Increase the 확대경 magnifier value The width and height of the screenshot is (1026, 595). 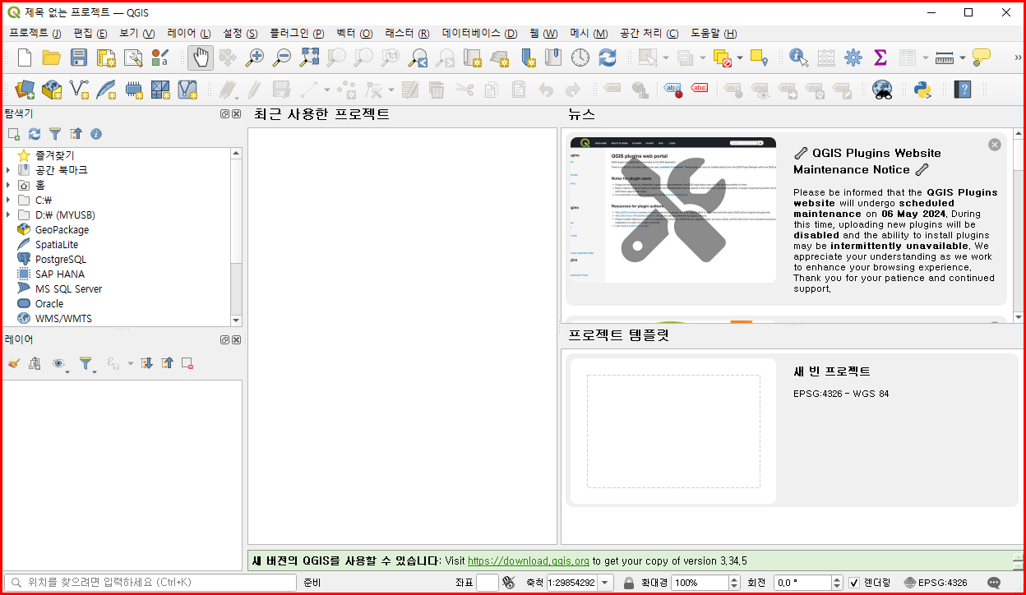pos(734,579)
